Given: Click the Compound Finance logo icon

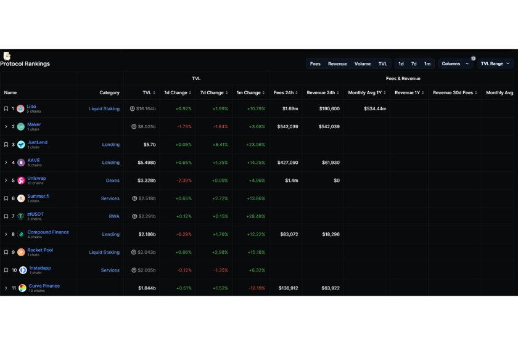Looking at the screenshot, I should pos(21,234).
